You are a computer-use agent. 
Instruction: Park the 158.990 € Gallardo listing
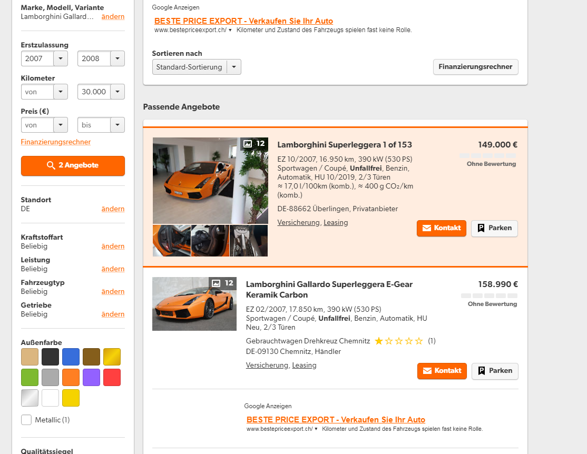pos(495,371)
